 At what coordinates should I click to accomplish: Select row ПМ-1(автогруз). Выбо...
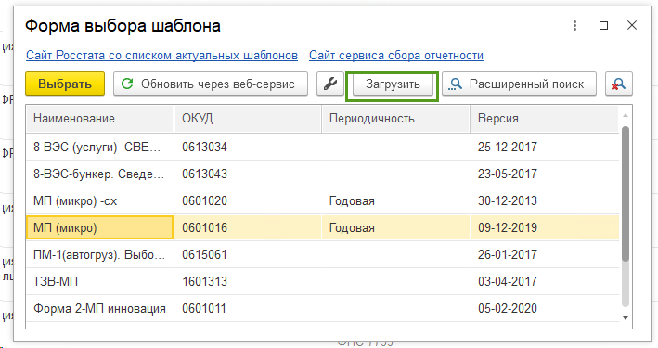[x=322, y=254]
